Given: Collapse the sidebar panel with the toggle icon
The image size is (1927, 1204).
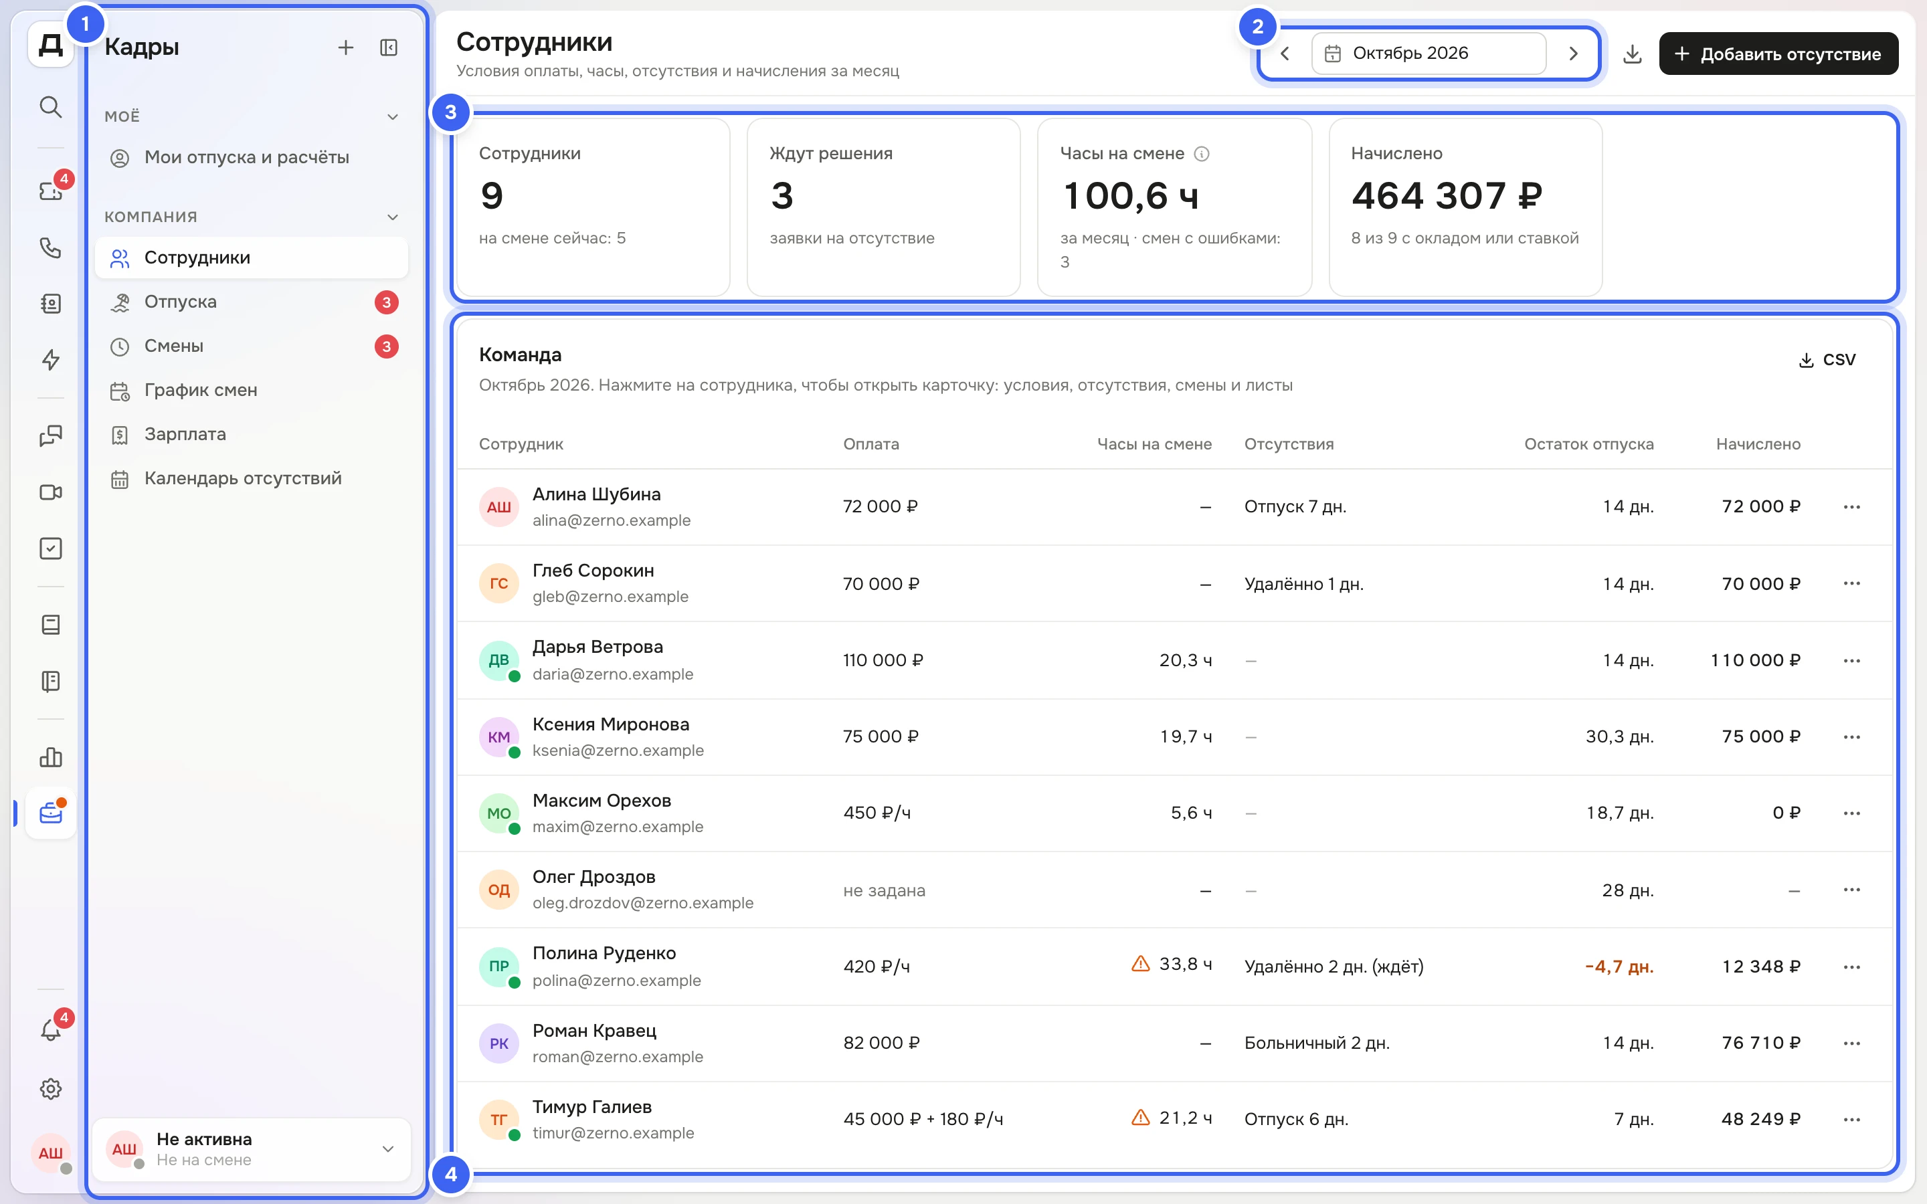Looking at the screenshot, I should (x=389, y=47).
